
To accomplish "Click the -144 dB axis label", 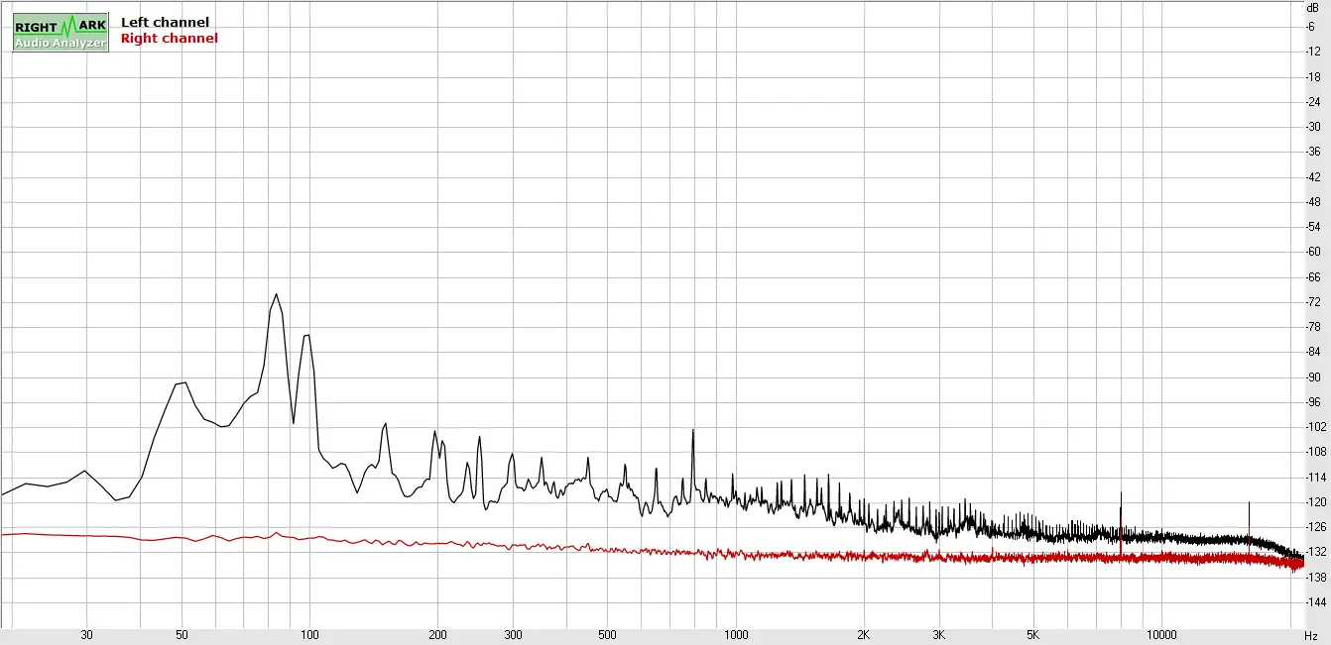I will coord(1311,601).
